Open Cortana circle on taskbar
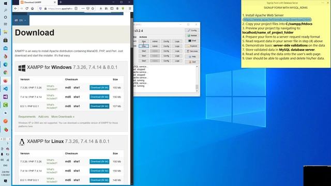Screen dimensions: 331x186 (x=6, y=17)
